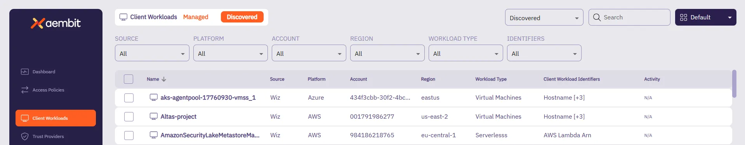Sort by the Account column header
This screenshot has height=145, width=745.
(x=358, y=79)
